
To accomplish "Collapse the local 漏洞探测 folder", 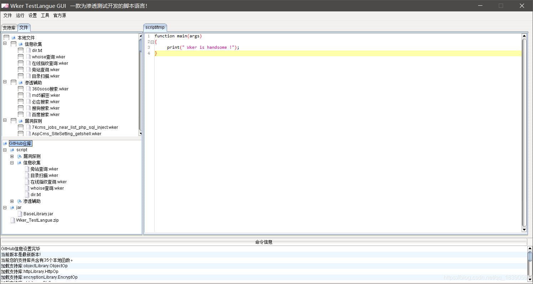I will pos(5,120).
